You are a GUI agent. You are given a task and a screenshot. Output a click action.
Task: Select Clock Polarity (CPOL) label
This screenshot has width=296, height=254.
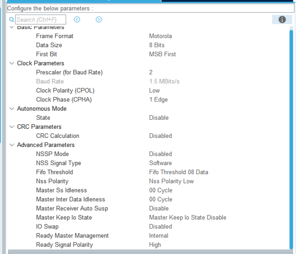pos(65,90)
